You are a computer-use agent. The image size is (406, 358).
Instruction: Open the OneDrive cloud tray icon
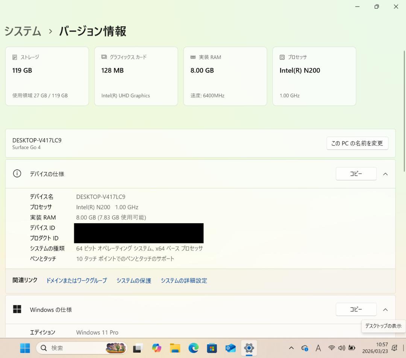tap(304, 348)
